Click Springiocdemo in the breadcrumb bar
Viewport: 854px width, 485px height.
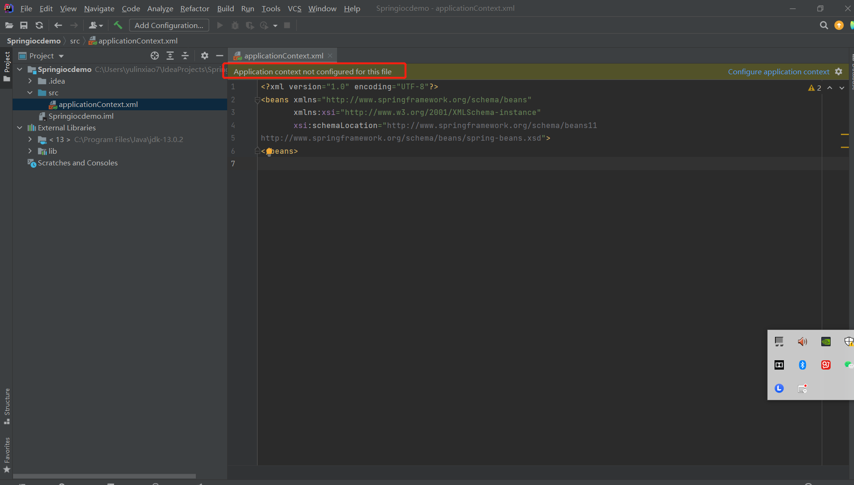pyautogui.click(x=34, y=41)
